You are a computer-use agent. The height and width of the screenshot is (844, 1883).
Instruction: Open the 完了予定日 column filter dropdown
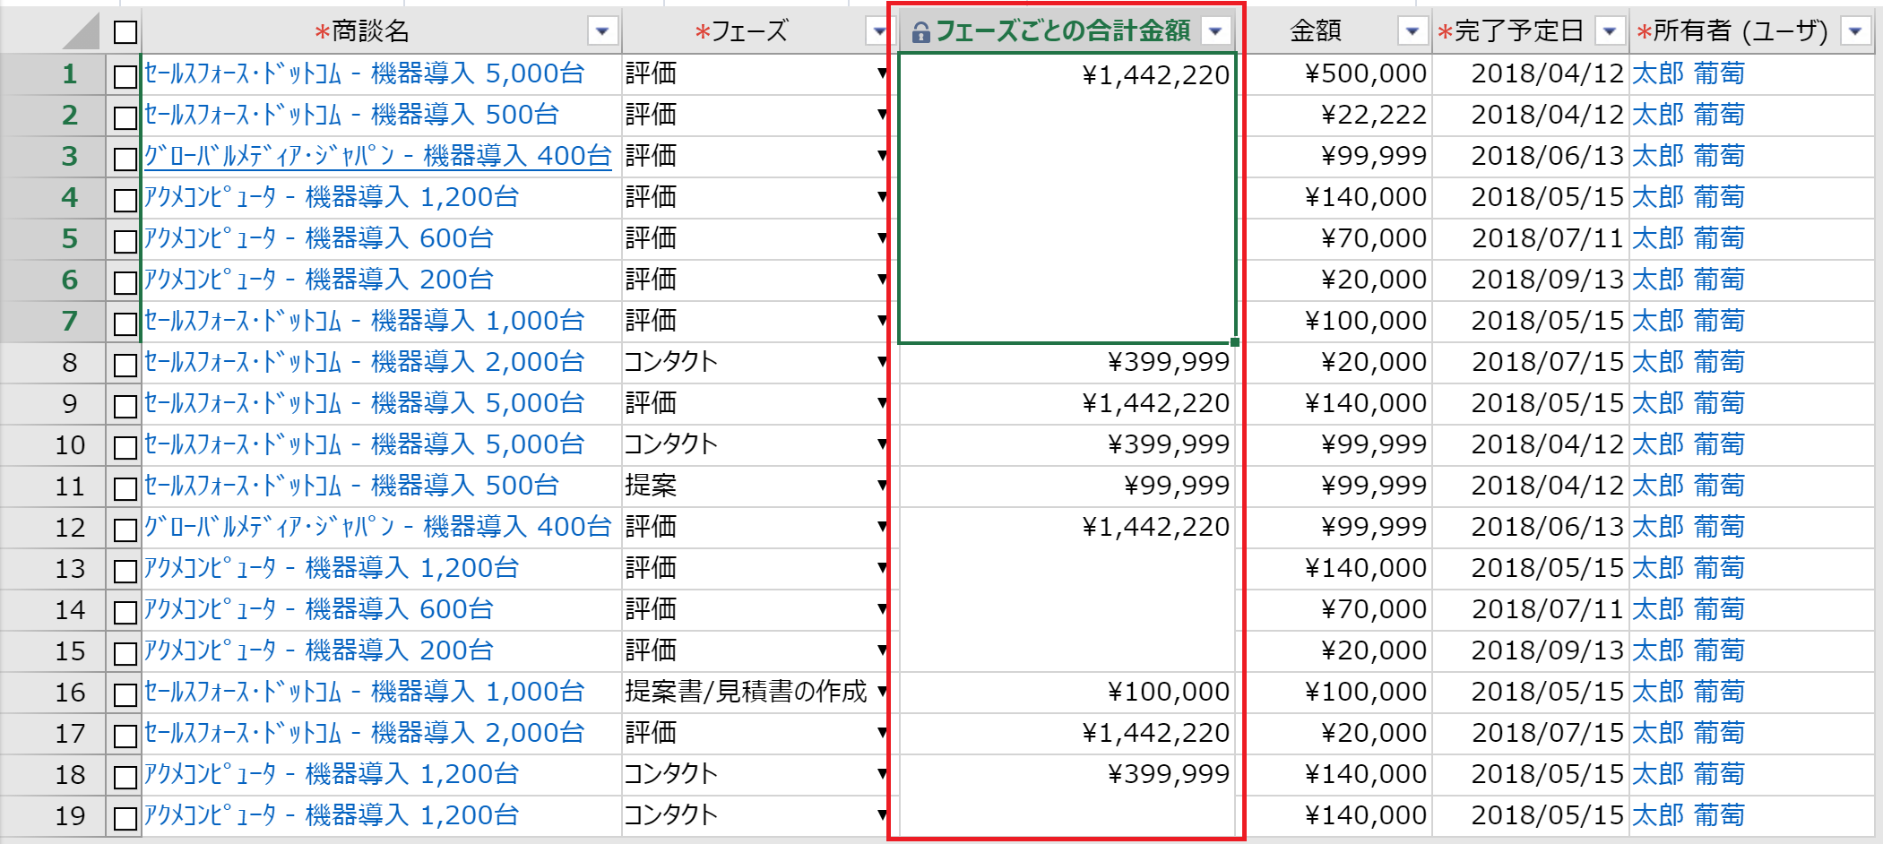[1610, 32]
